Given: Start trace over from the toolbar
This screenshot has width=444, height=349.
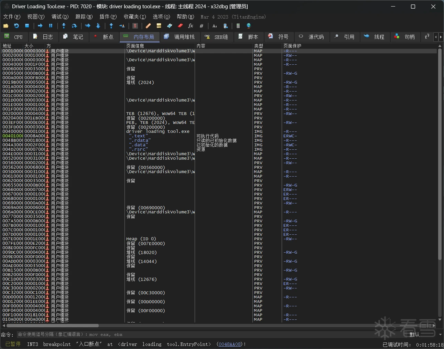Looking at the screenshot, I should (98, 26).
